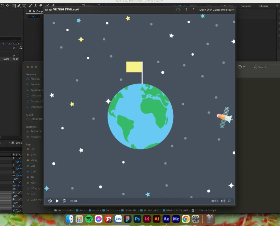This screenshot has height=226, width=280.
Task: Select the Brush tool in After Effects
Action: 30,5
